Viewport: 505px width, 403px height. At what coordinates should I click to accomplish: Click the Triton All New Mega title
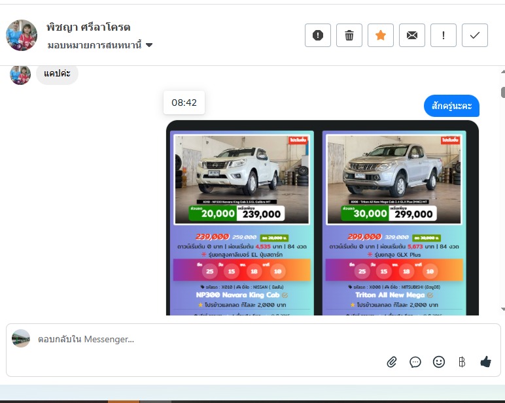[x=390, y=295]
